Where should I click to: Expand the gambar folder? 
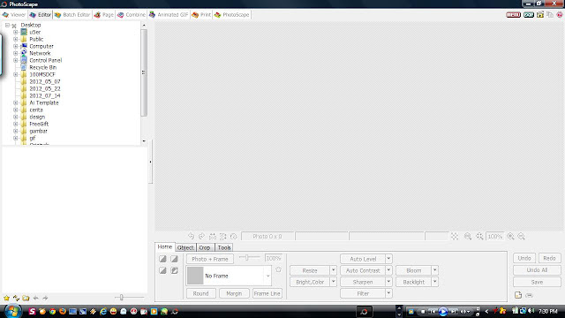coord(16,131)
